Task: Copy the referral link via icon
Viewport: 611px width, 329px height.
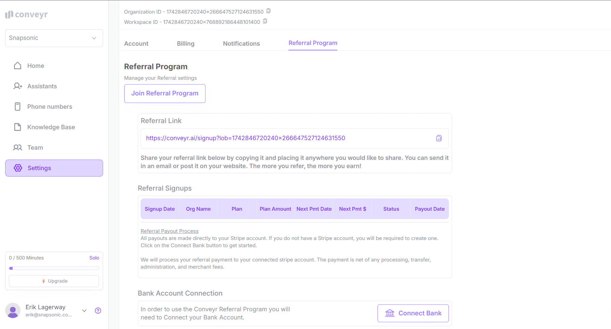Action: [439, 138]
